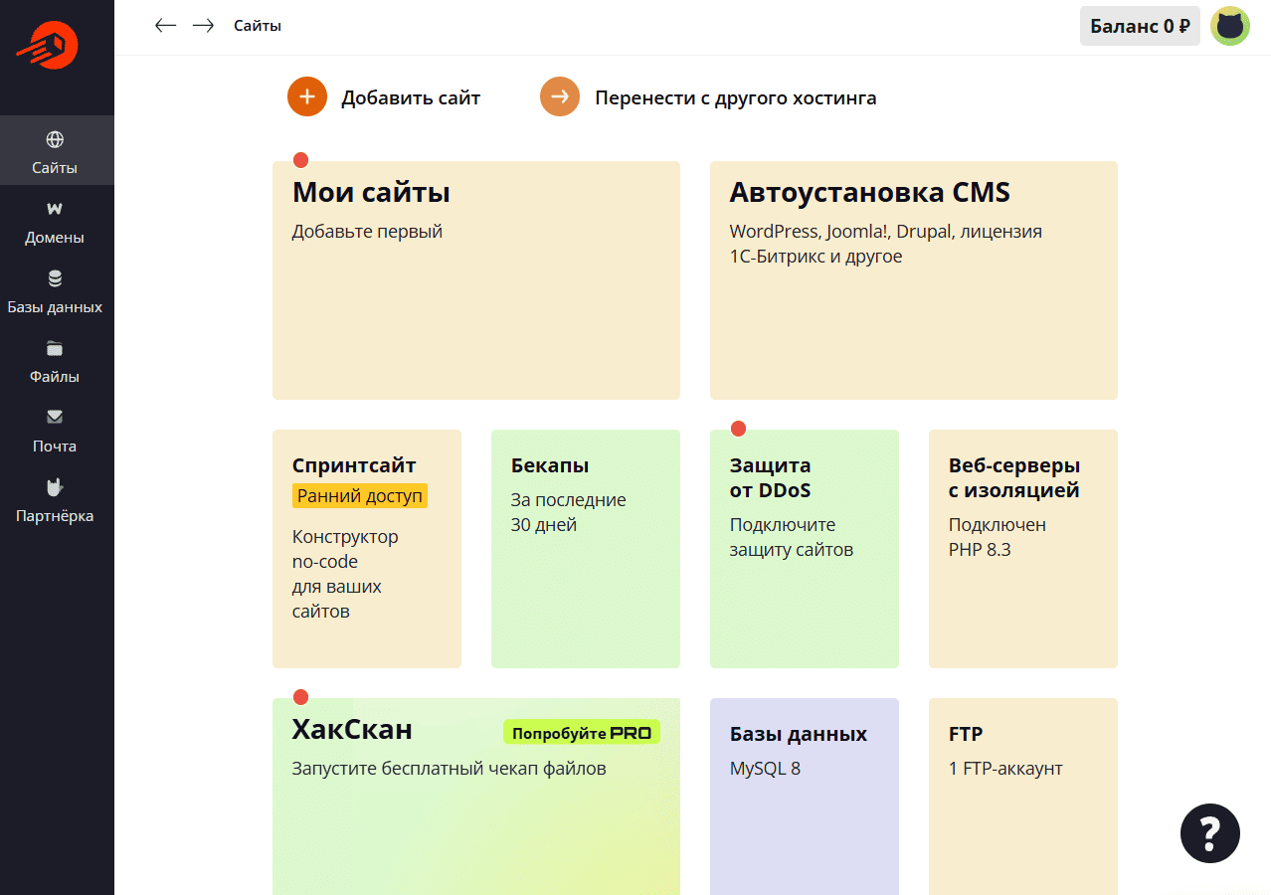Click the orange plus Добавить сайт icon
1271x895 pixels.
pos(307,97)
